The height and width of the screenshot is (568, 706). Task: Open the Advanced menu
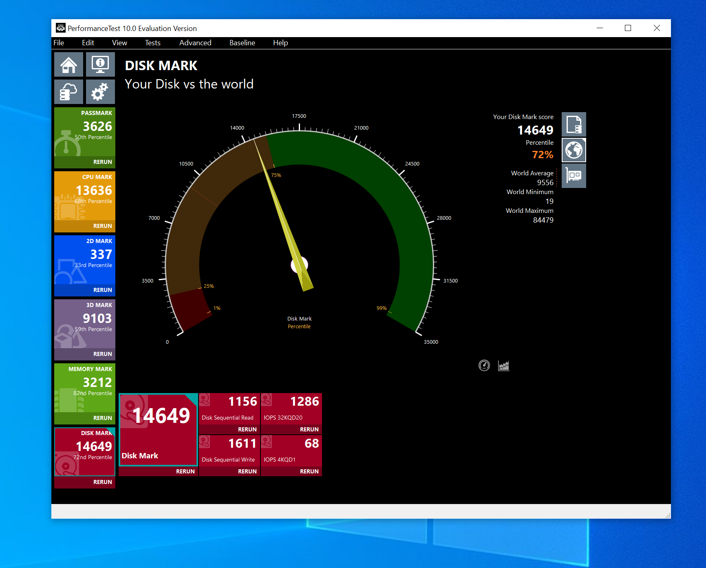tap(195, 43)
